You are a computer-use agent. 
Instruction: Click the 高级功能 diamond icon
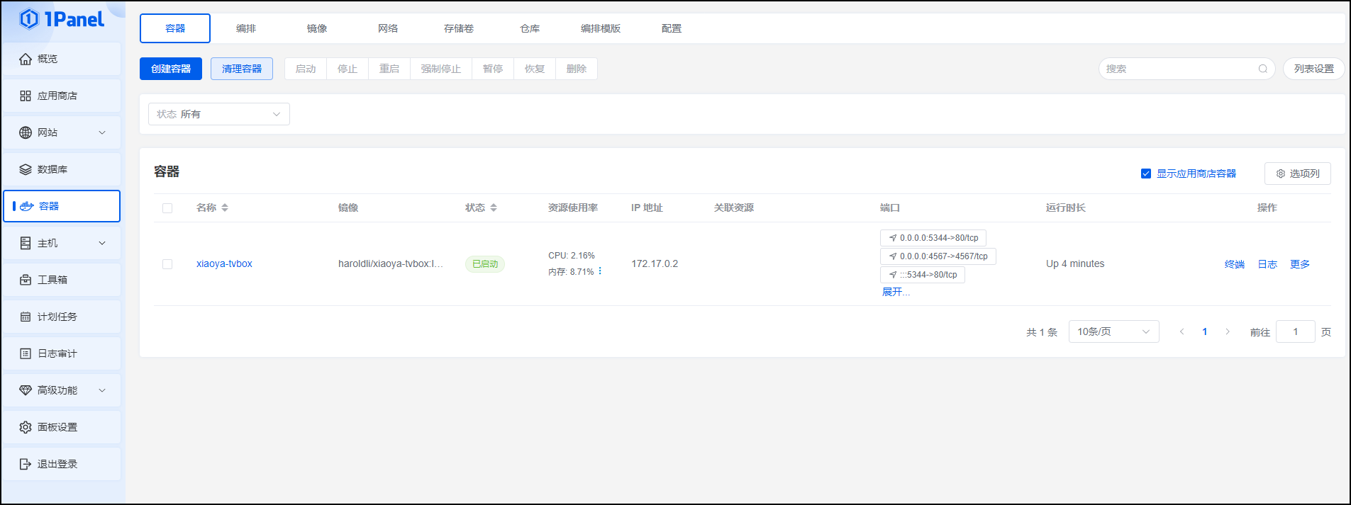pyautogui.click(x=26, y=390)
